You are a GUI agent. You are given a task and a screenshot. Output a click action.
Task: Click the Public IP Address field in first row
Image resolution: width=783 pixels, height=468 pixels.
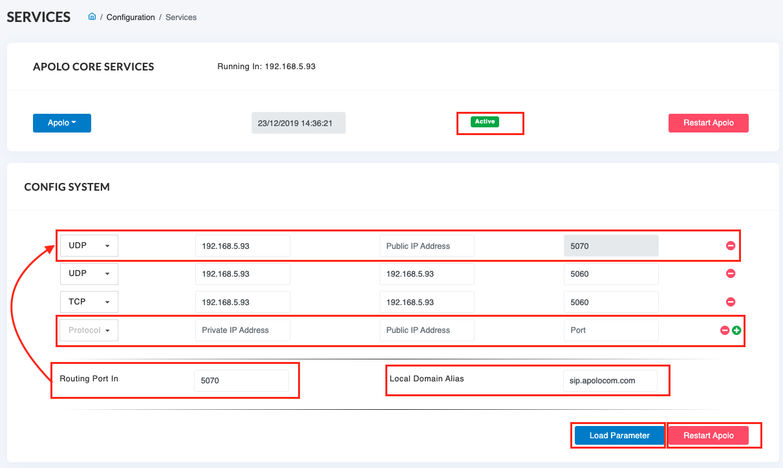click(427, 246)
